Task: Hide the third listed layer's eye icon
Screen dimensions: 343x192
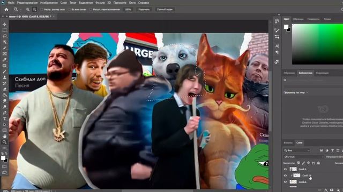Action: [285, 182]
